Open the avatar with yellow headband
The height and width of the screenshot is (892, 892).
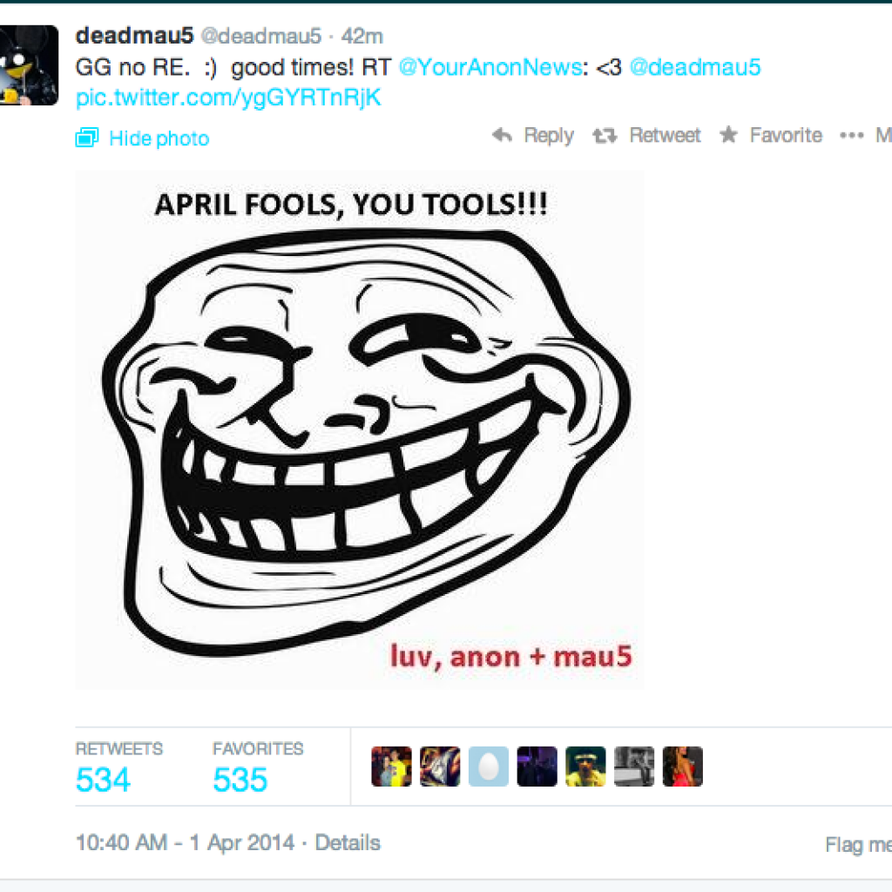pos(585,767)
